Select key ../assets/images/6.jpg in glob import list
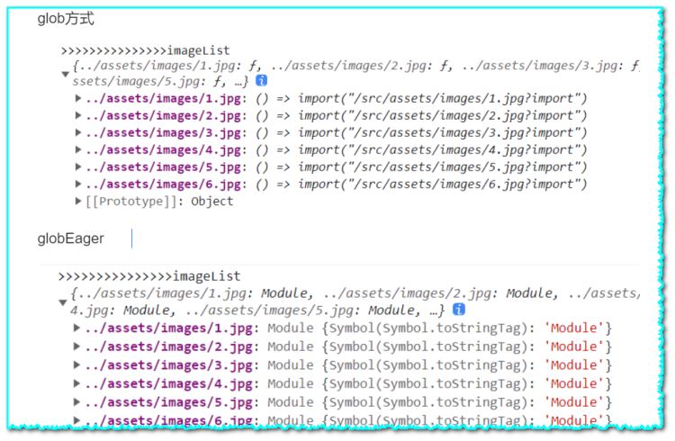Screen dimensions: 675x441 164,184
